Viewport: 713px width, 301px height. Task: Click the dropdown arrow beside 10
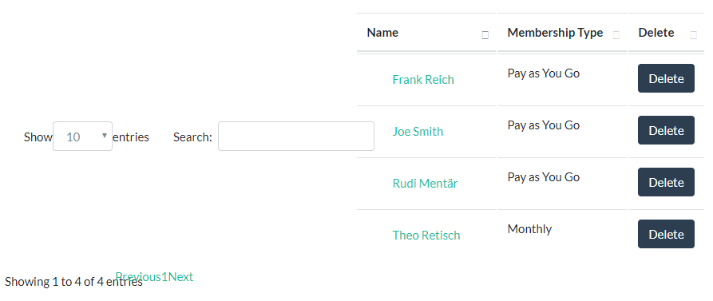click(105, 136)
